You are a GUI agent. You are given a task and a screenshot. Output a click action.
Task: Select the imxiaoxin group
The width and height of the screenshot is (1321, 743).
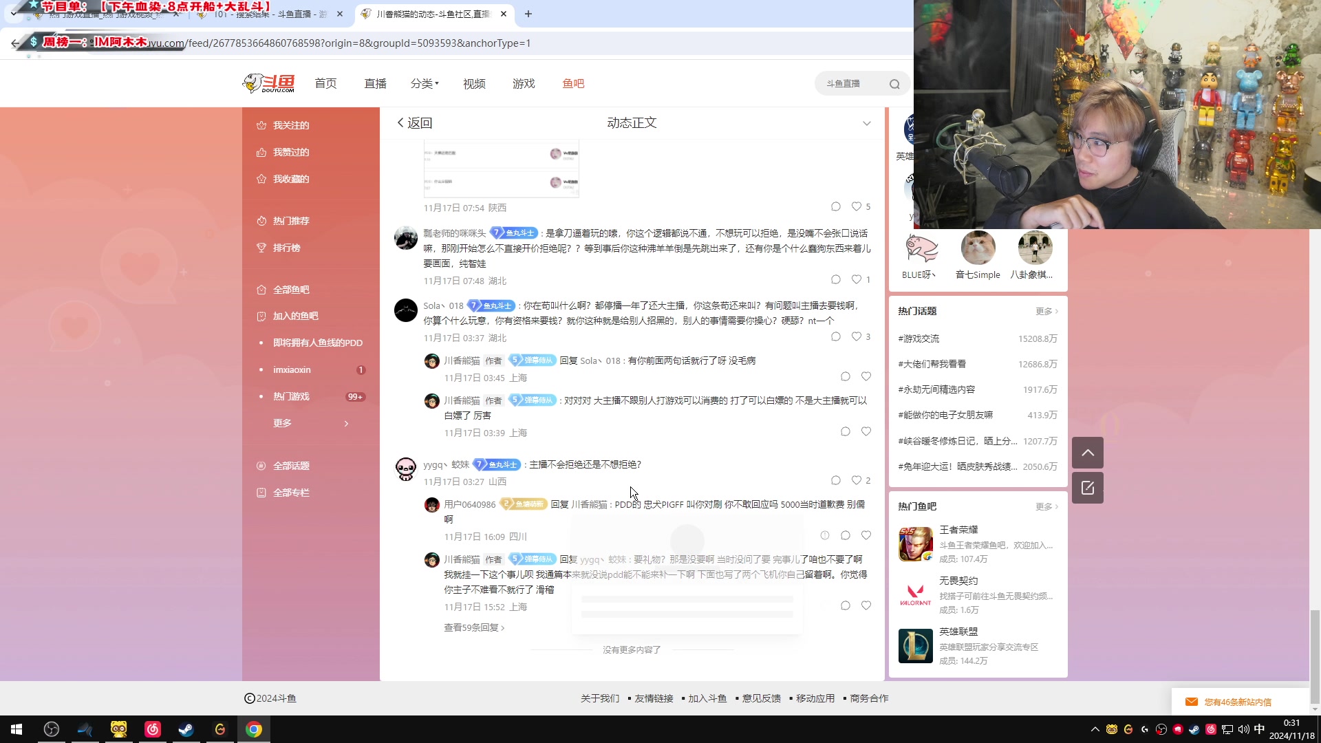(292, 369)
